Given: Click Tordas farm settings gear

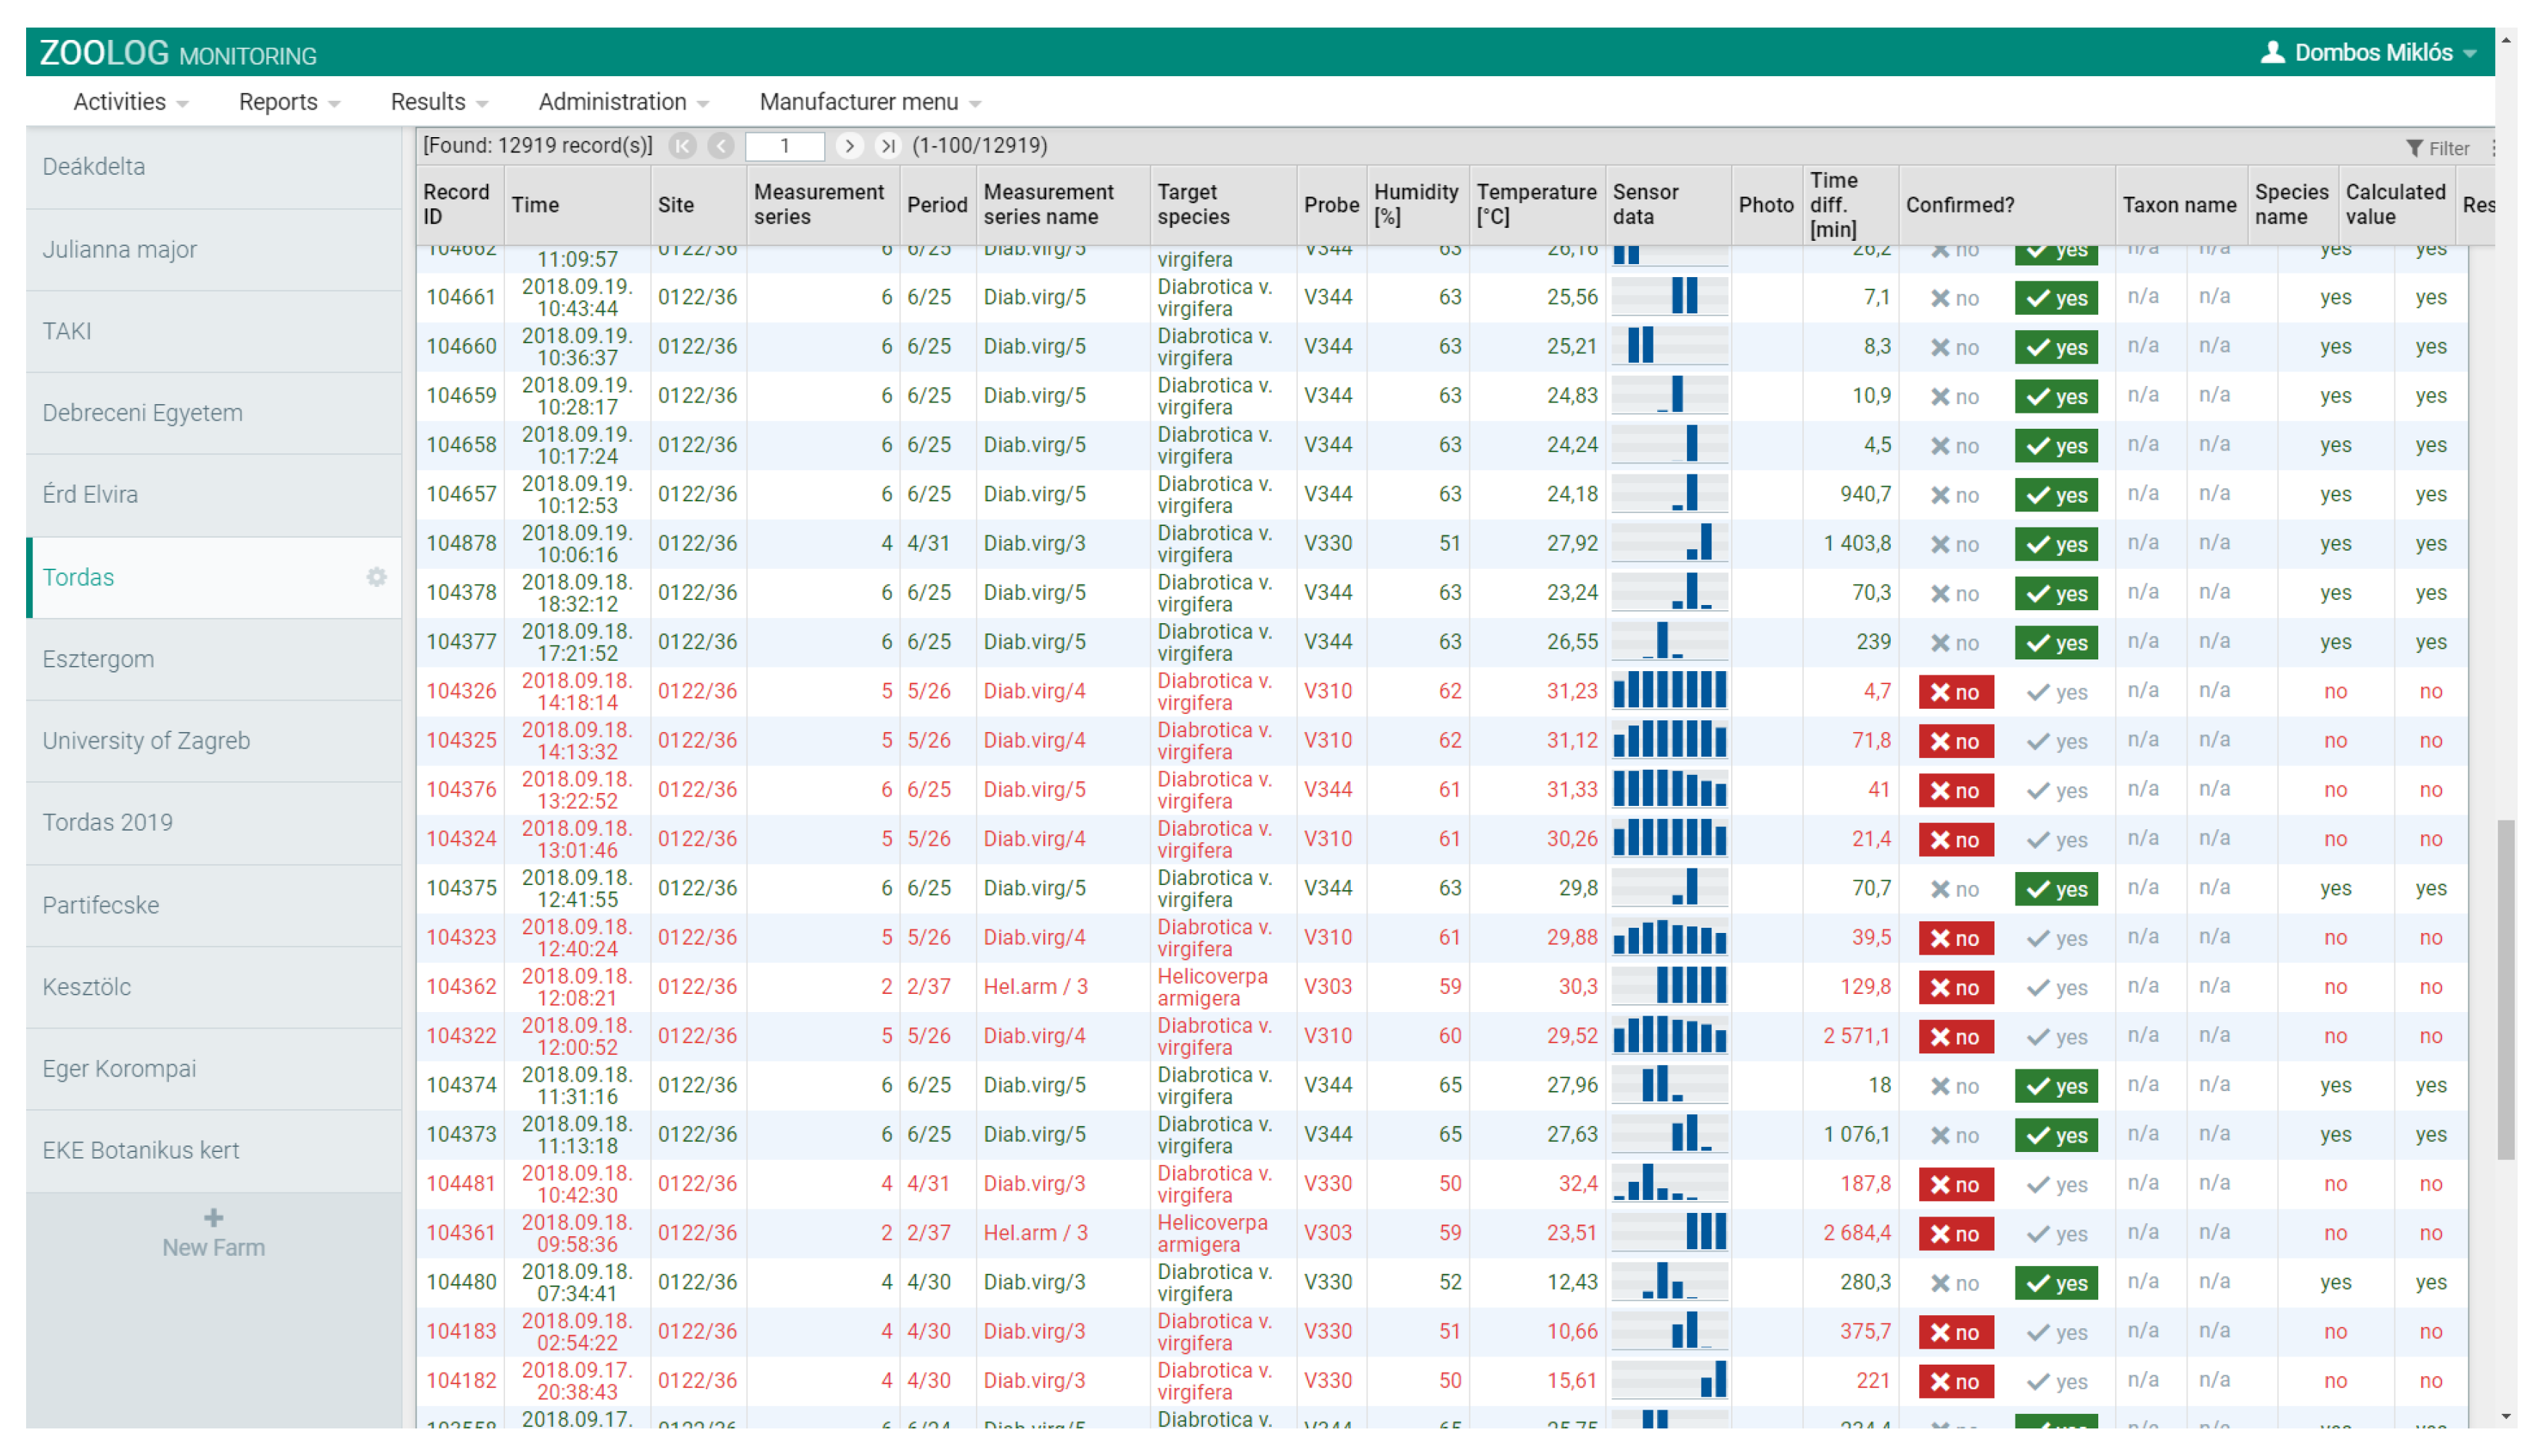Looking at the screenshot, I should click(x=376, y=577).
